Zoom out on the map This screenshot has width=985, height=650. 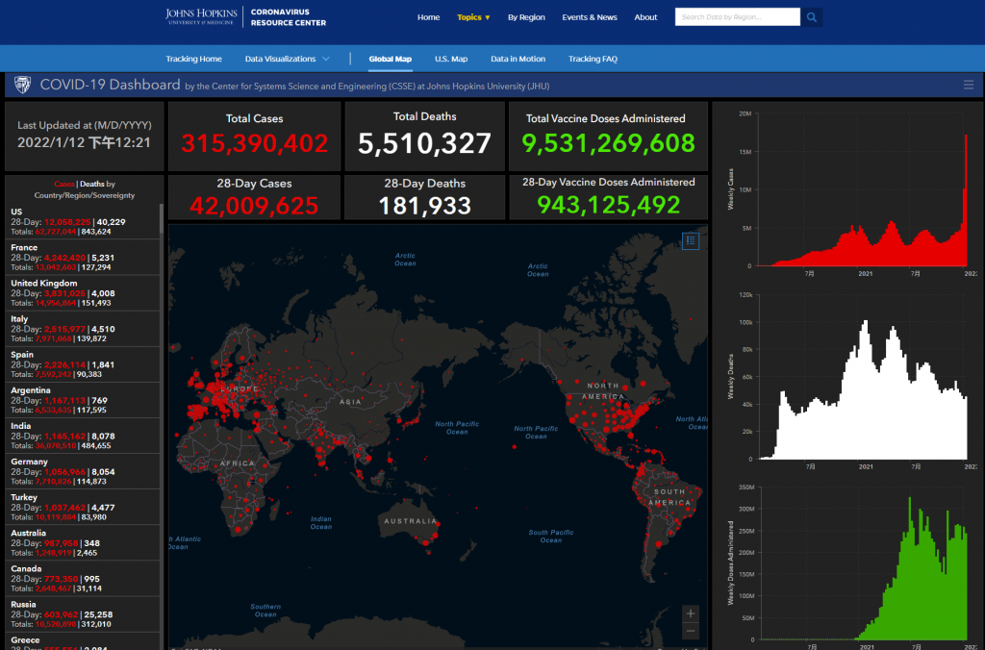[x=691, y=631]
